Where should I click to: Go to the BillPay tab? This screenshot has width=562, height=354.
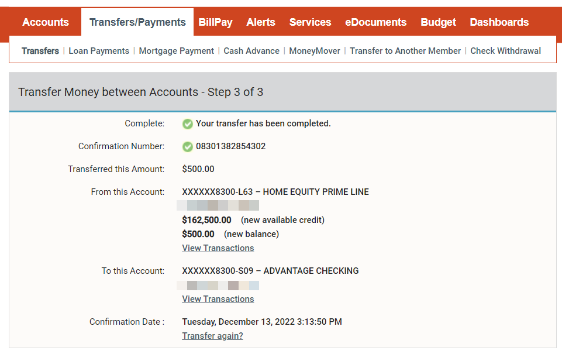coord(215,22)
